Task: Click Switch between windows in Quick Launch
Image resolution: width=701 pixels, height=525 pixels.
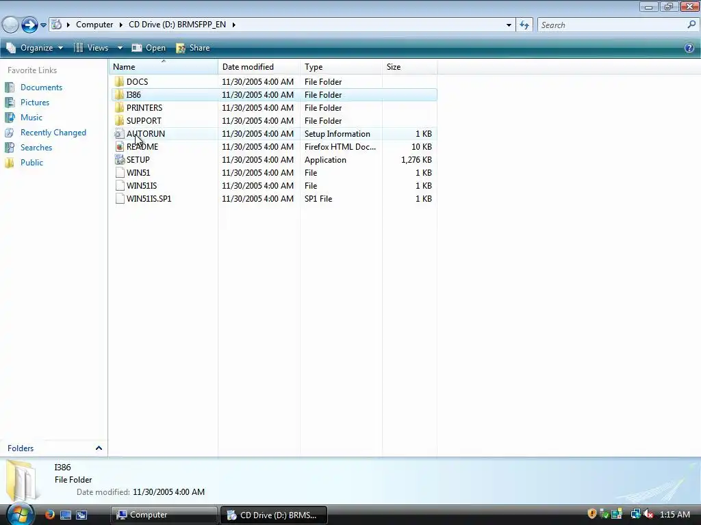Action: pos(81,515)
